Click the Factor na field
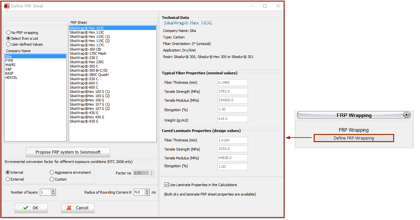 141,173
